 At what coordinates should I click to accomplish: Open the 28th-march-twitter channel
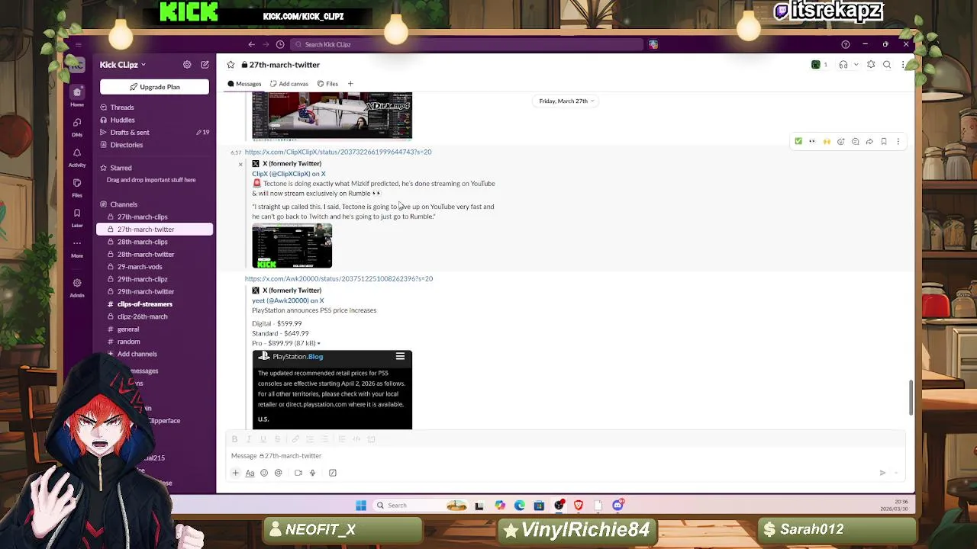coord(145,254)
